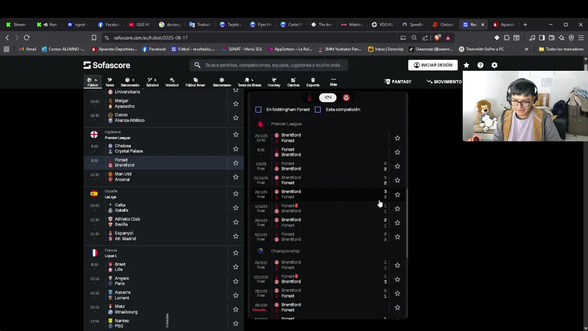
Task: Open Sofascore settings gear
Action: tap(494, 65)
